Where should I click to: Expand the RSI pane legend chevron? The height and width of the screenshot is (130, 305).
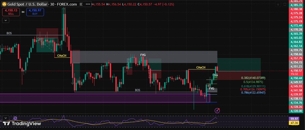click(5, 118)
